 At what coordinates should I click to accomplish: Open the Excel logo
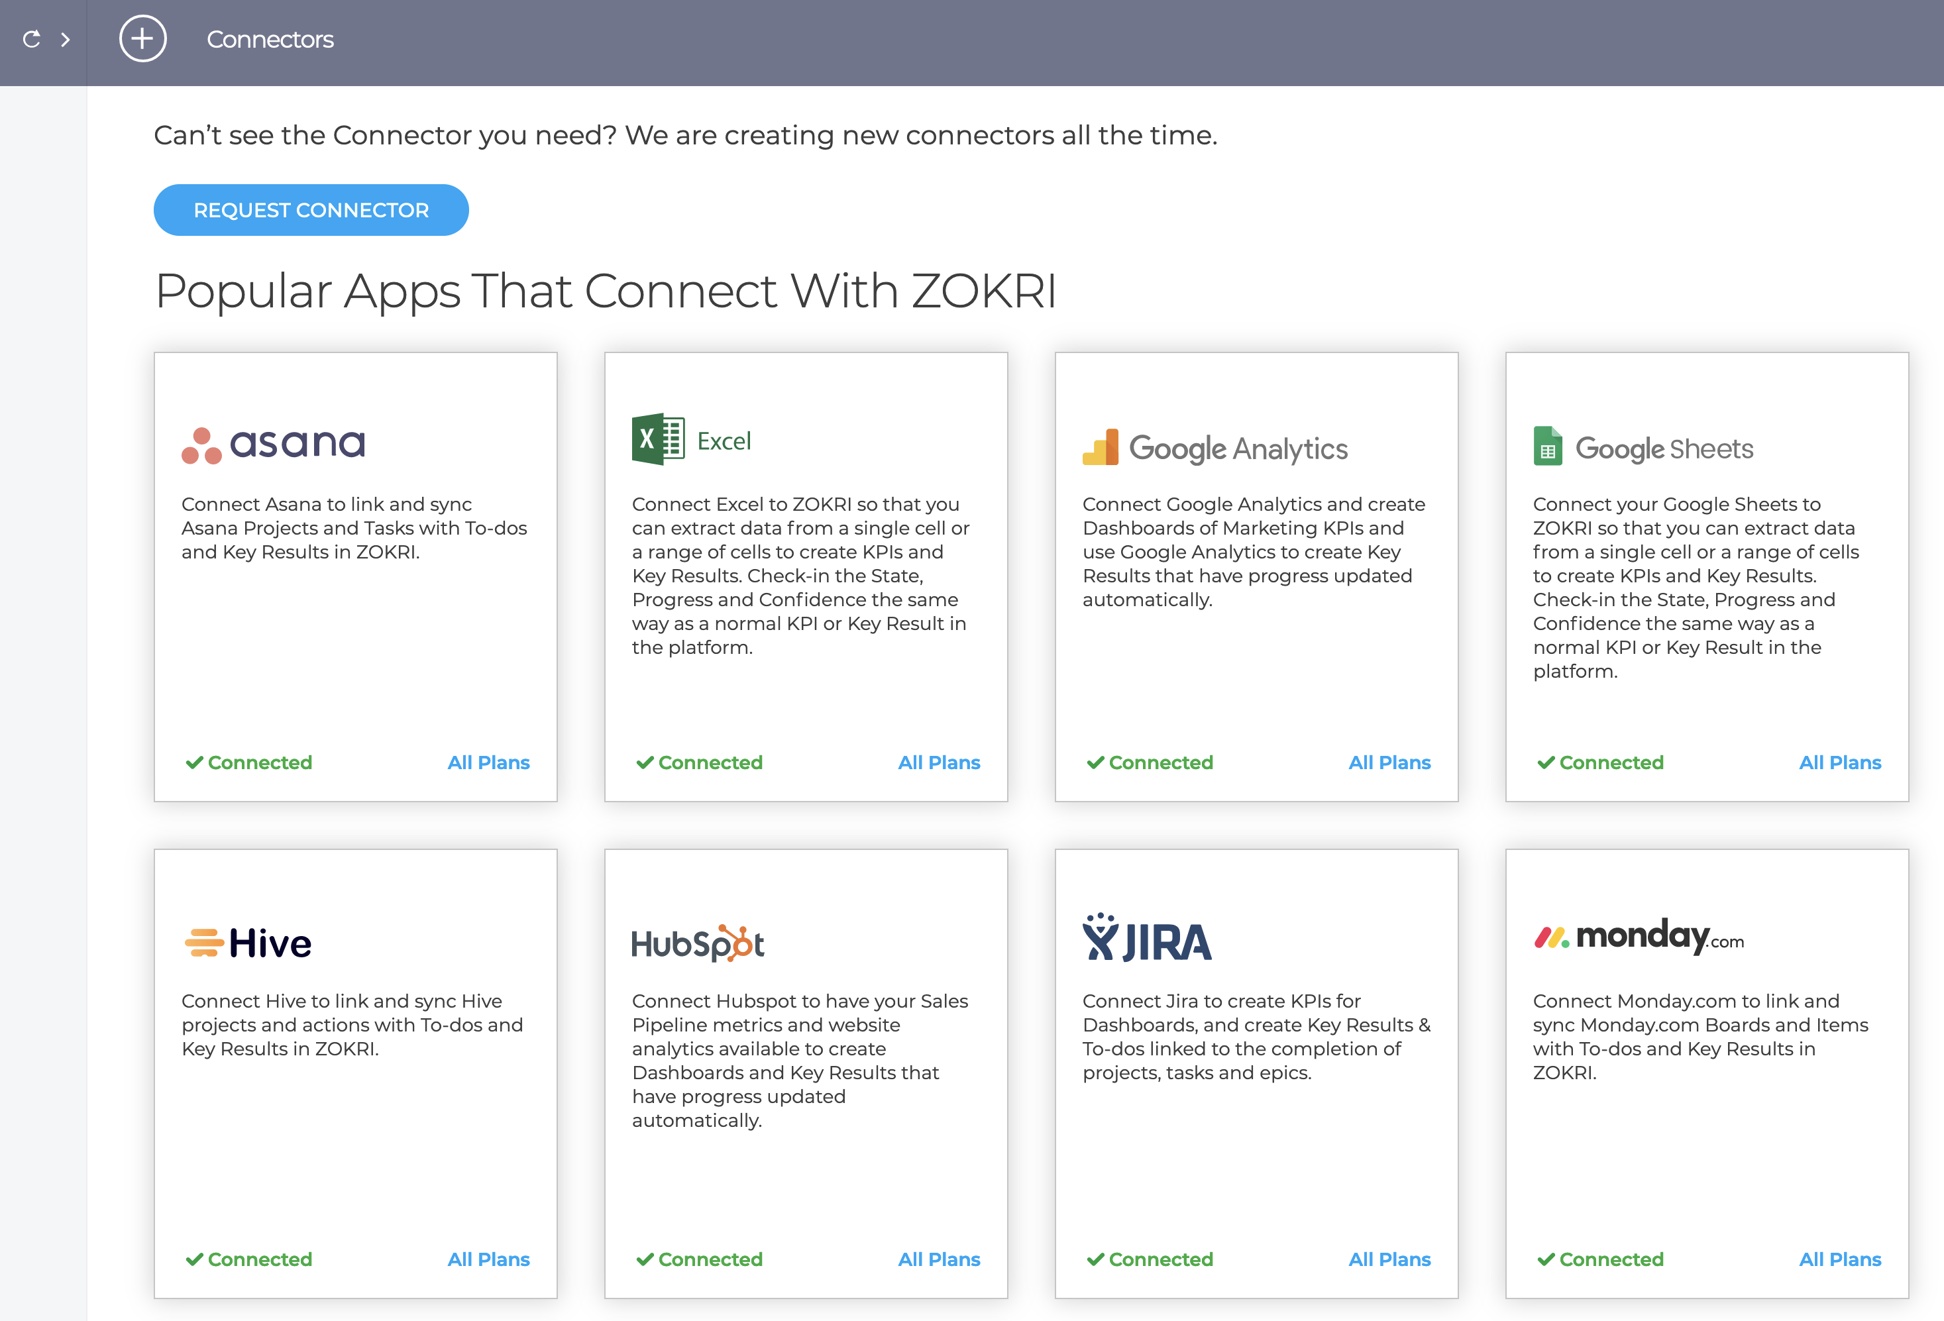[692, 439]
